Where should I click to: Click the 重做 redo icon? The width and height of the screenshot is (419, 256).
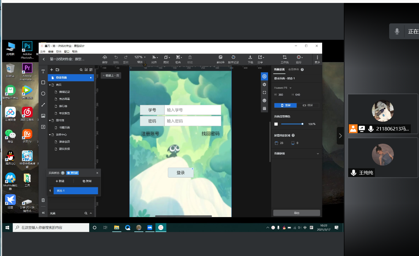pyautogui.click(x=126, y=57)
